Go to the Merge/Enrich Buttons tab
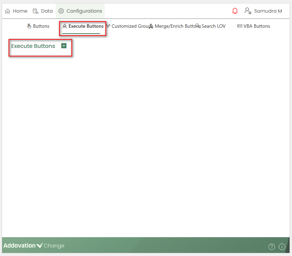The height and width of the screenshot is (256, 292). 177,26
